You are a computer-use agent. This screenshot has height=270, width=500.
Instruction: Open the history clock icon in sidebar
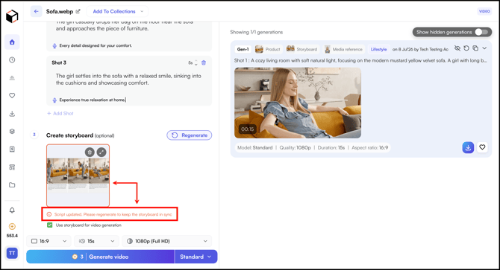coord(12,60)
